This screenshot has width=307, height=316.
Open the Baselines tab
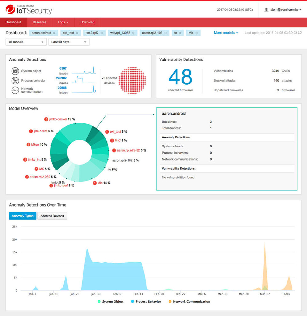[x=39, y=22]
